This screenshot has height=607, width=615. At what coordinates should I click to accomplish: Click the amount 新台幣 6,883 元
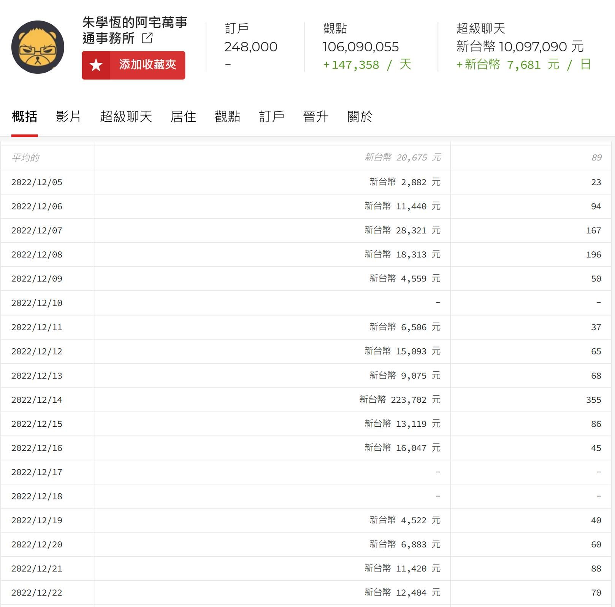click(405, 545)
